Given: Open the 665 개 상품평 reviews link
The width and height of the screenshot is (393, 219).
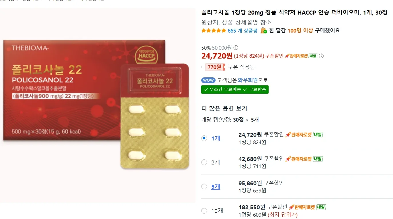Looking at the screenshot, I should click(x=243, y=31).
